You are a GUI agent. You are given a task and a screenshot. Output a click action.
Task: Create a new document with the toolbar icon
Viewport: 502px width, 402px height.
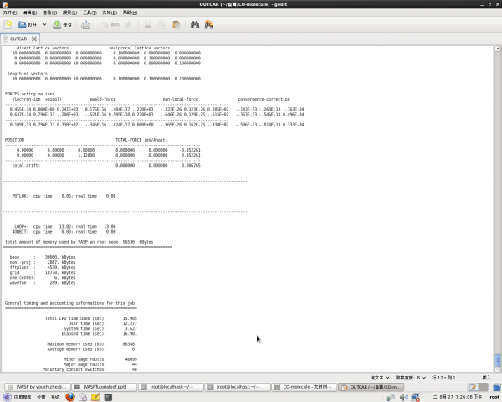[8, 24]
